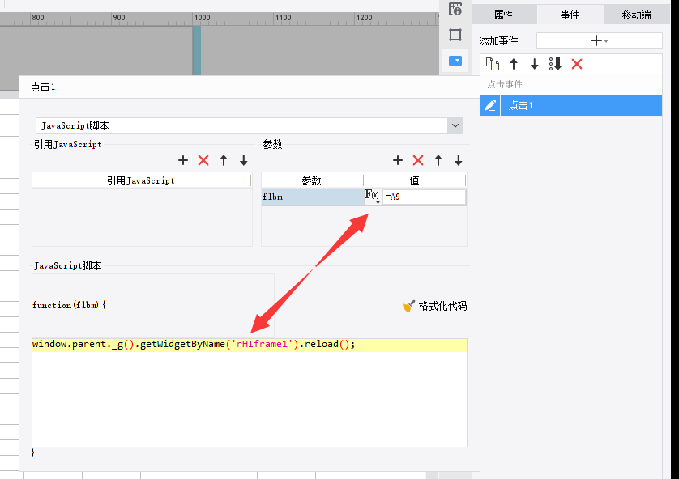Move referenced JavaScript entry up
This screenshot has width=679, height=479.
(x=224, y=160)
